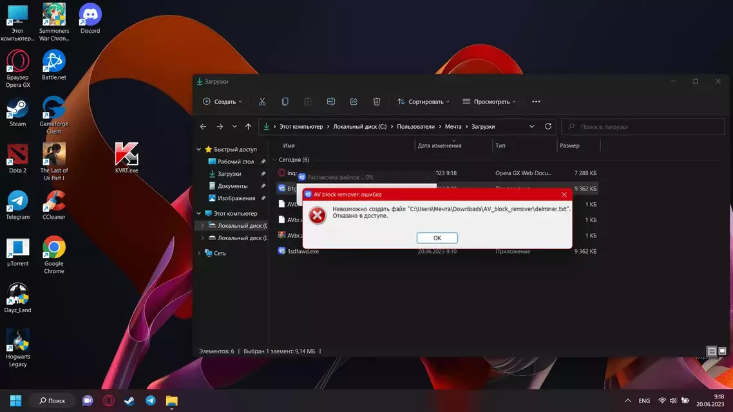
Task: Open Telegram from taskbar
Action: (151, 401)
